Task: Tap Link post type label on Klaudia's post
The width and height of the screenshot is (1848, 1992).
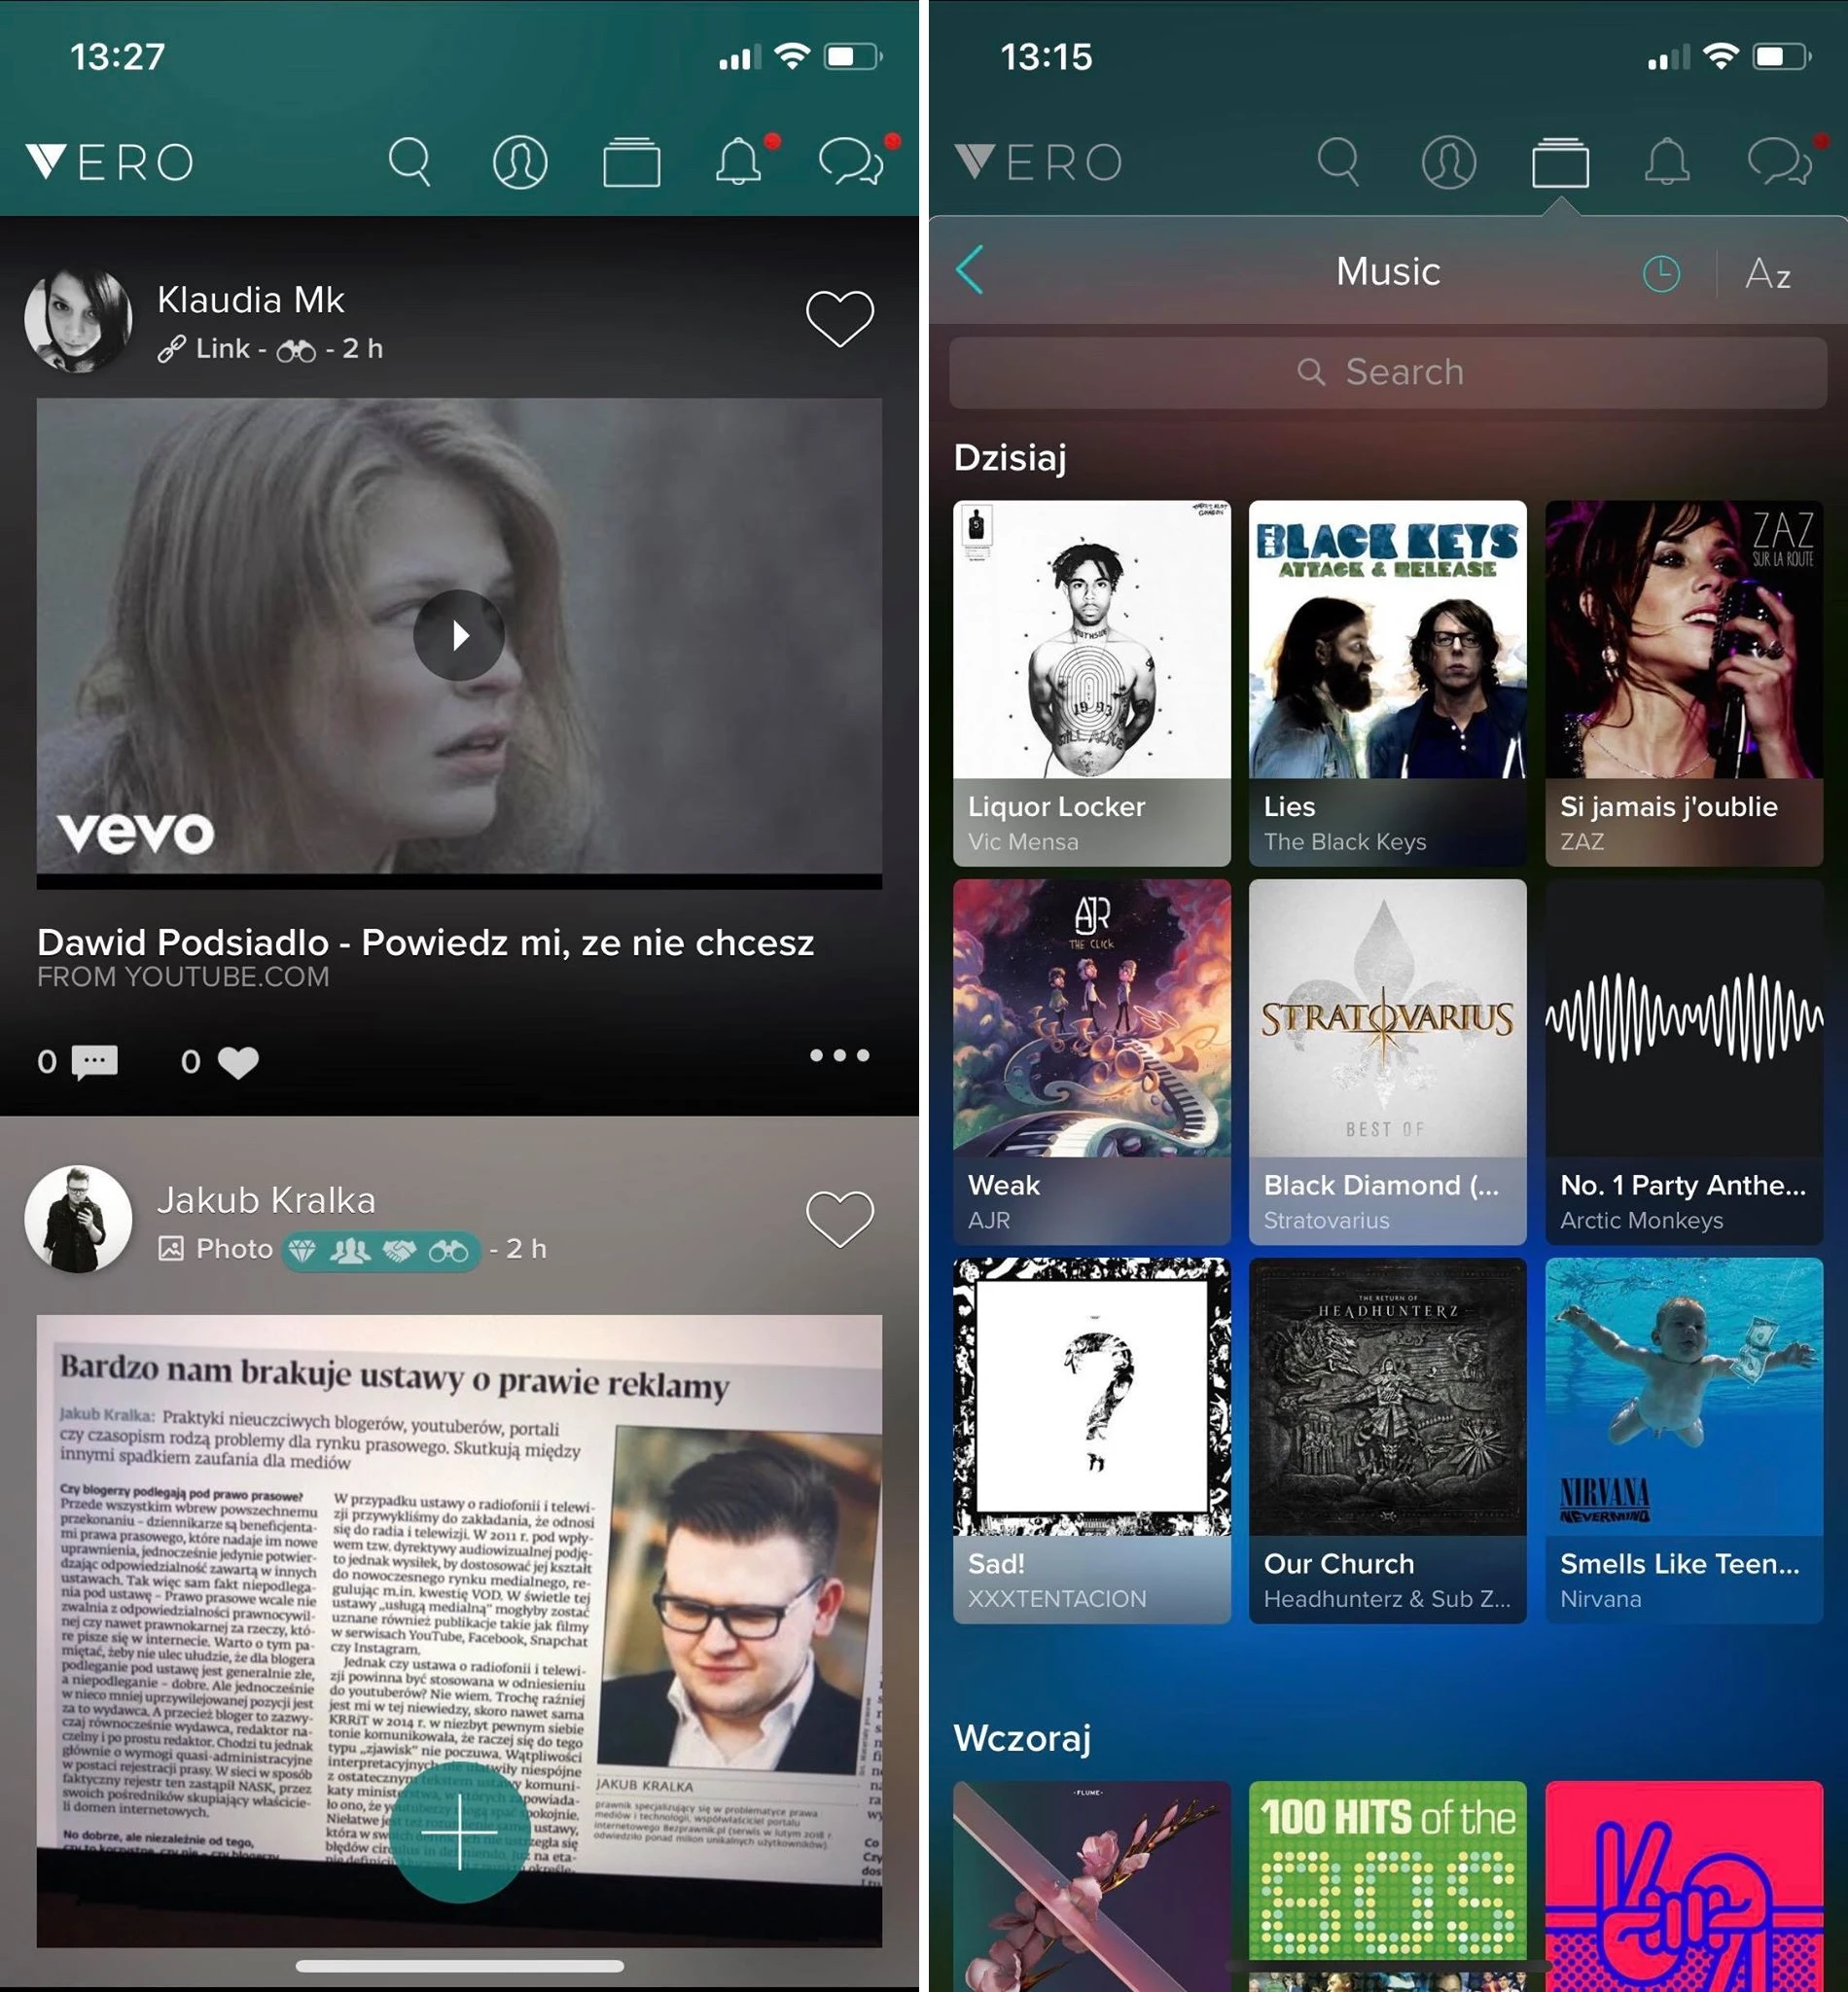Action: point(222,349)
